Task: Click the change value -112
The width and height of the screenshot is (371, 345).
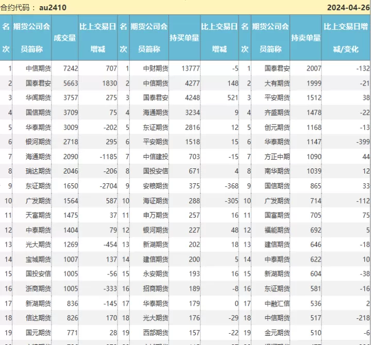Action: pyautogui.click(x=363, y=201)
